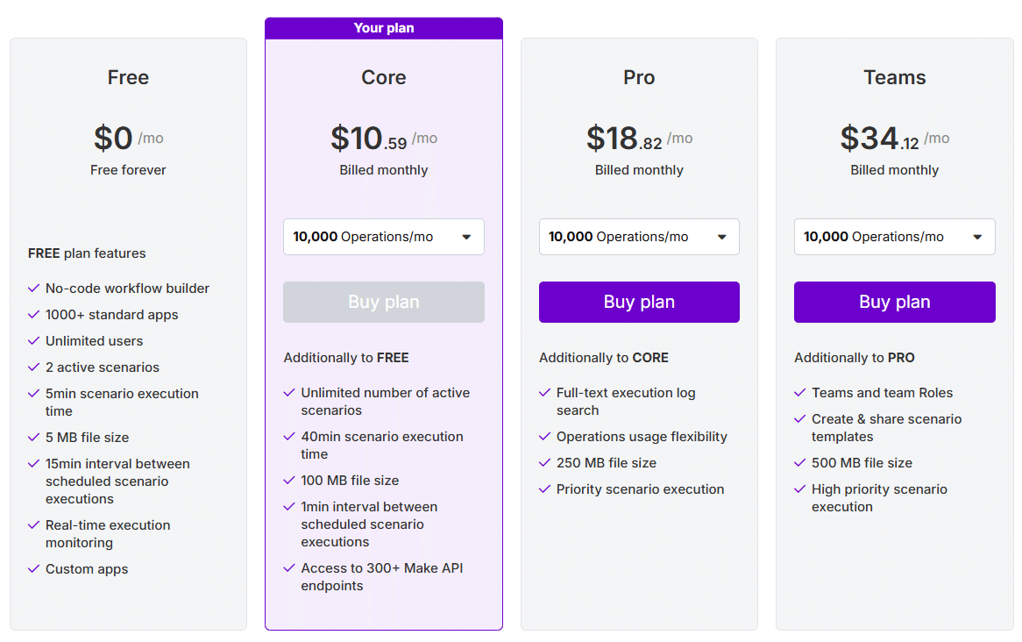Image resolution: width=1022 pixels, height=642 pixels.
Task: Click checkmark next to 500 MB file size
Action: tap(800, 463)
